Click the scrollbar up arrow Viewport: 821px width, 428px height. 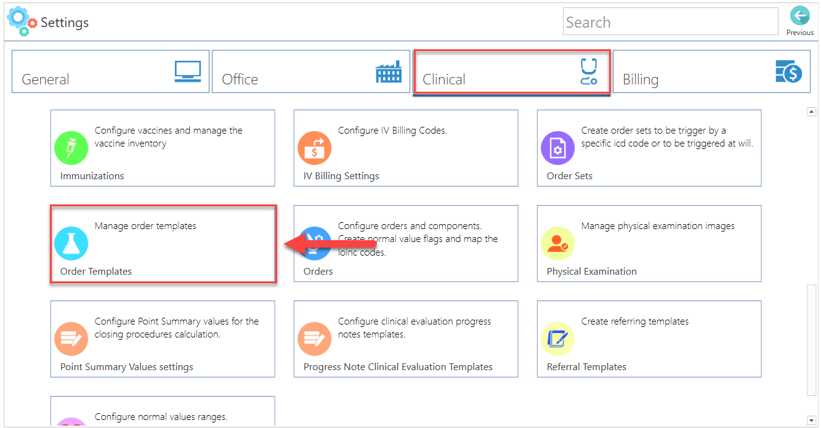pyautogui.click(x=811, y=111)
